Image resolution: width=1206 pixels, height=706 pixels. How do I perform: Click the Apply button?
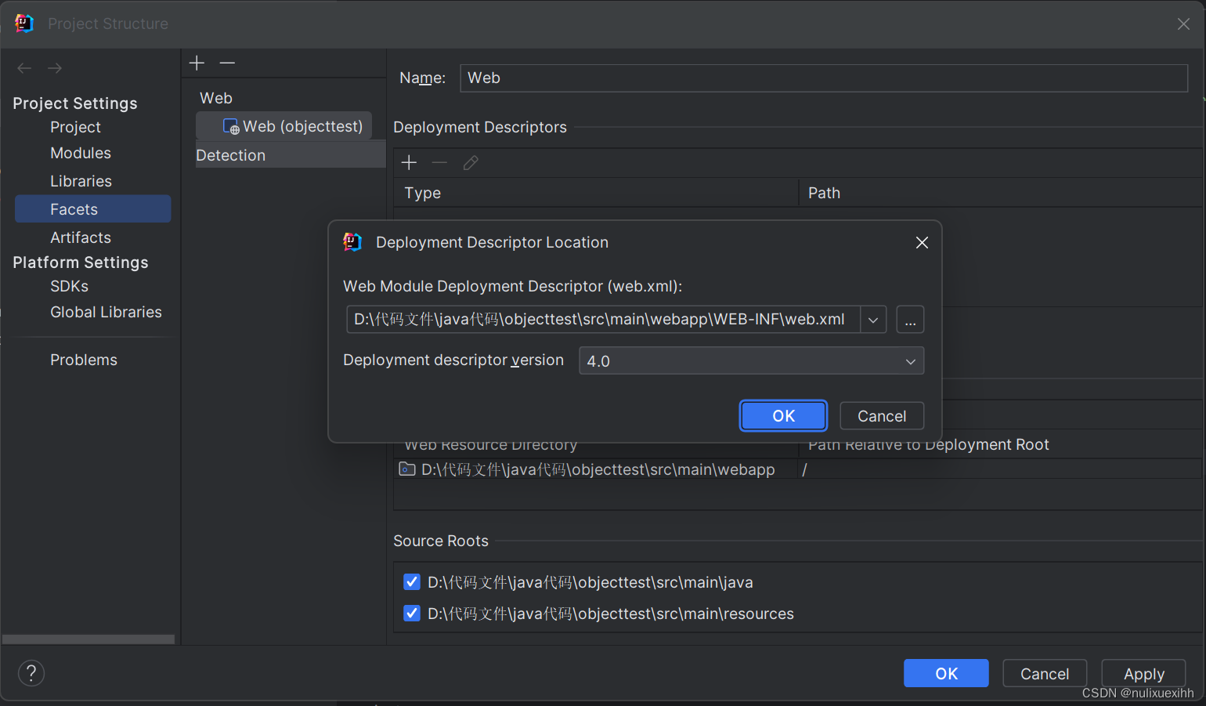point(1143,673)
